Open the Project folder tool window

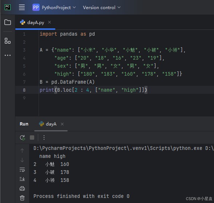click(8, 22)
